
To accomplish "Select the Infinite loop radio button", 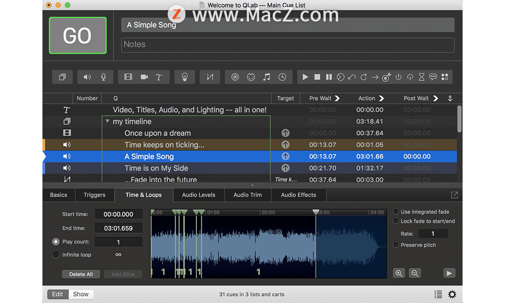I will (x=56, y=255).
